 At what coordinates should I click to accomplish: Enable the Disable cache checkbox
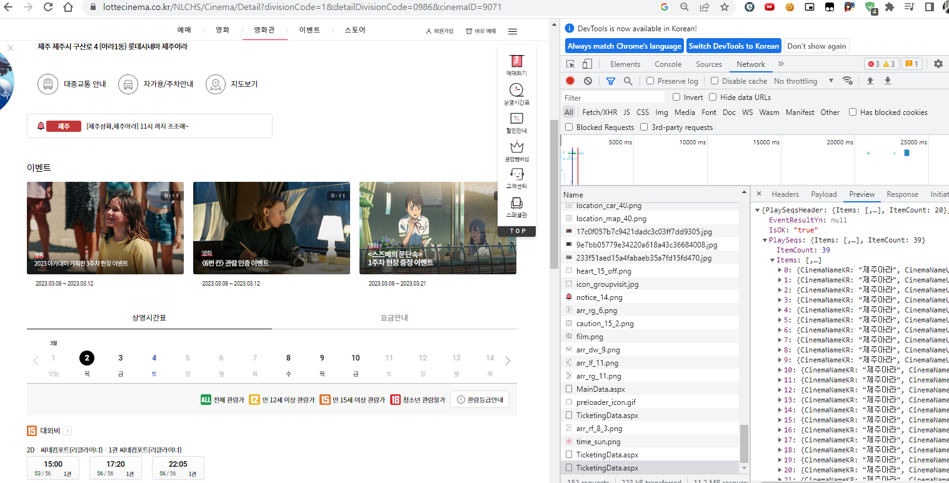(714, 81)
